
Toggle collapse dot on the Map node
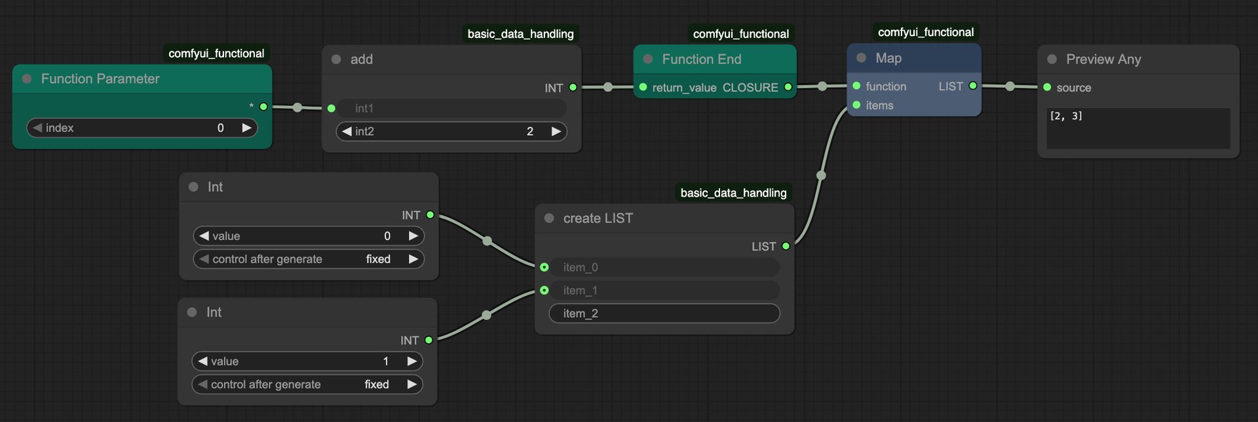[862, 58]
